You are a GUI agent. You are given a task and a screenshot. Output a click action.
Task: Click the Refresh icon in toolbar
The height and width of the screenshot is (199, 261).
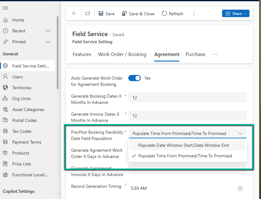(164, 13)
